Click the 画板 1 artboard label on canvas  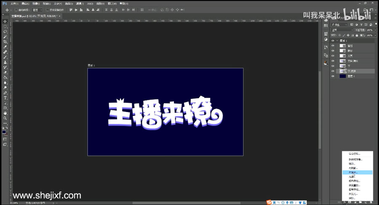coord(91,65)
